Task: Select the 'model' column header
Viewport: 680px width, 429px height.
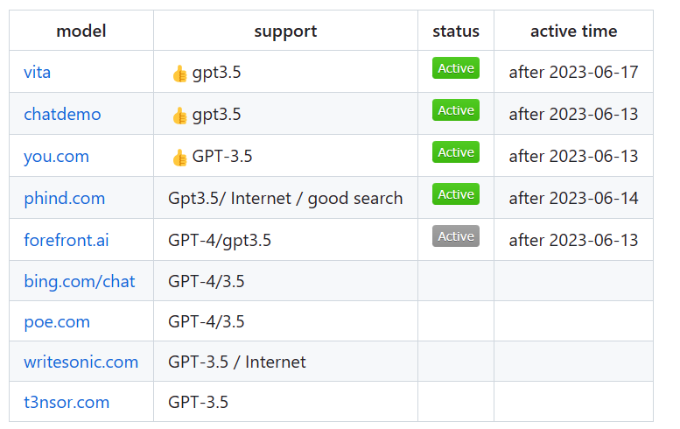Action: [x=81, y=32]
